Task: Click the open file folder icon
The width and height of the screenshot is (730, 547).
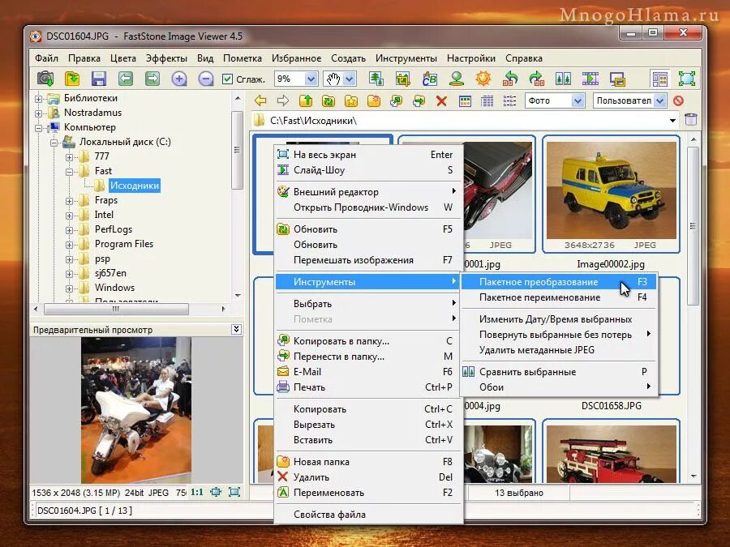Action: click(x=72, y=79)
